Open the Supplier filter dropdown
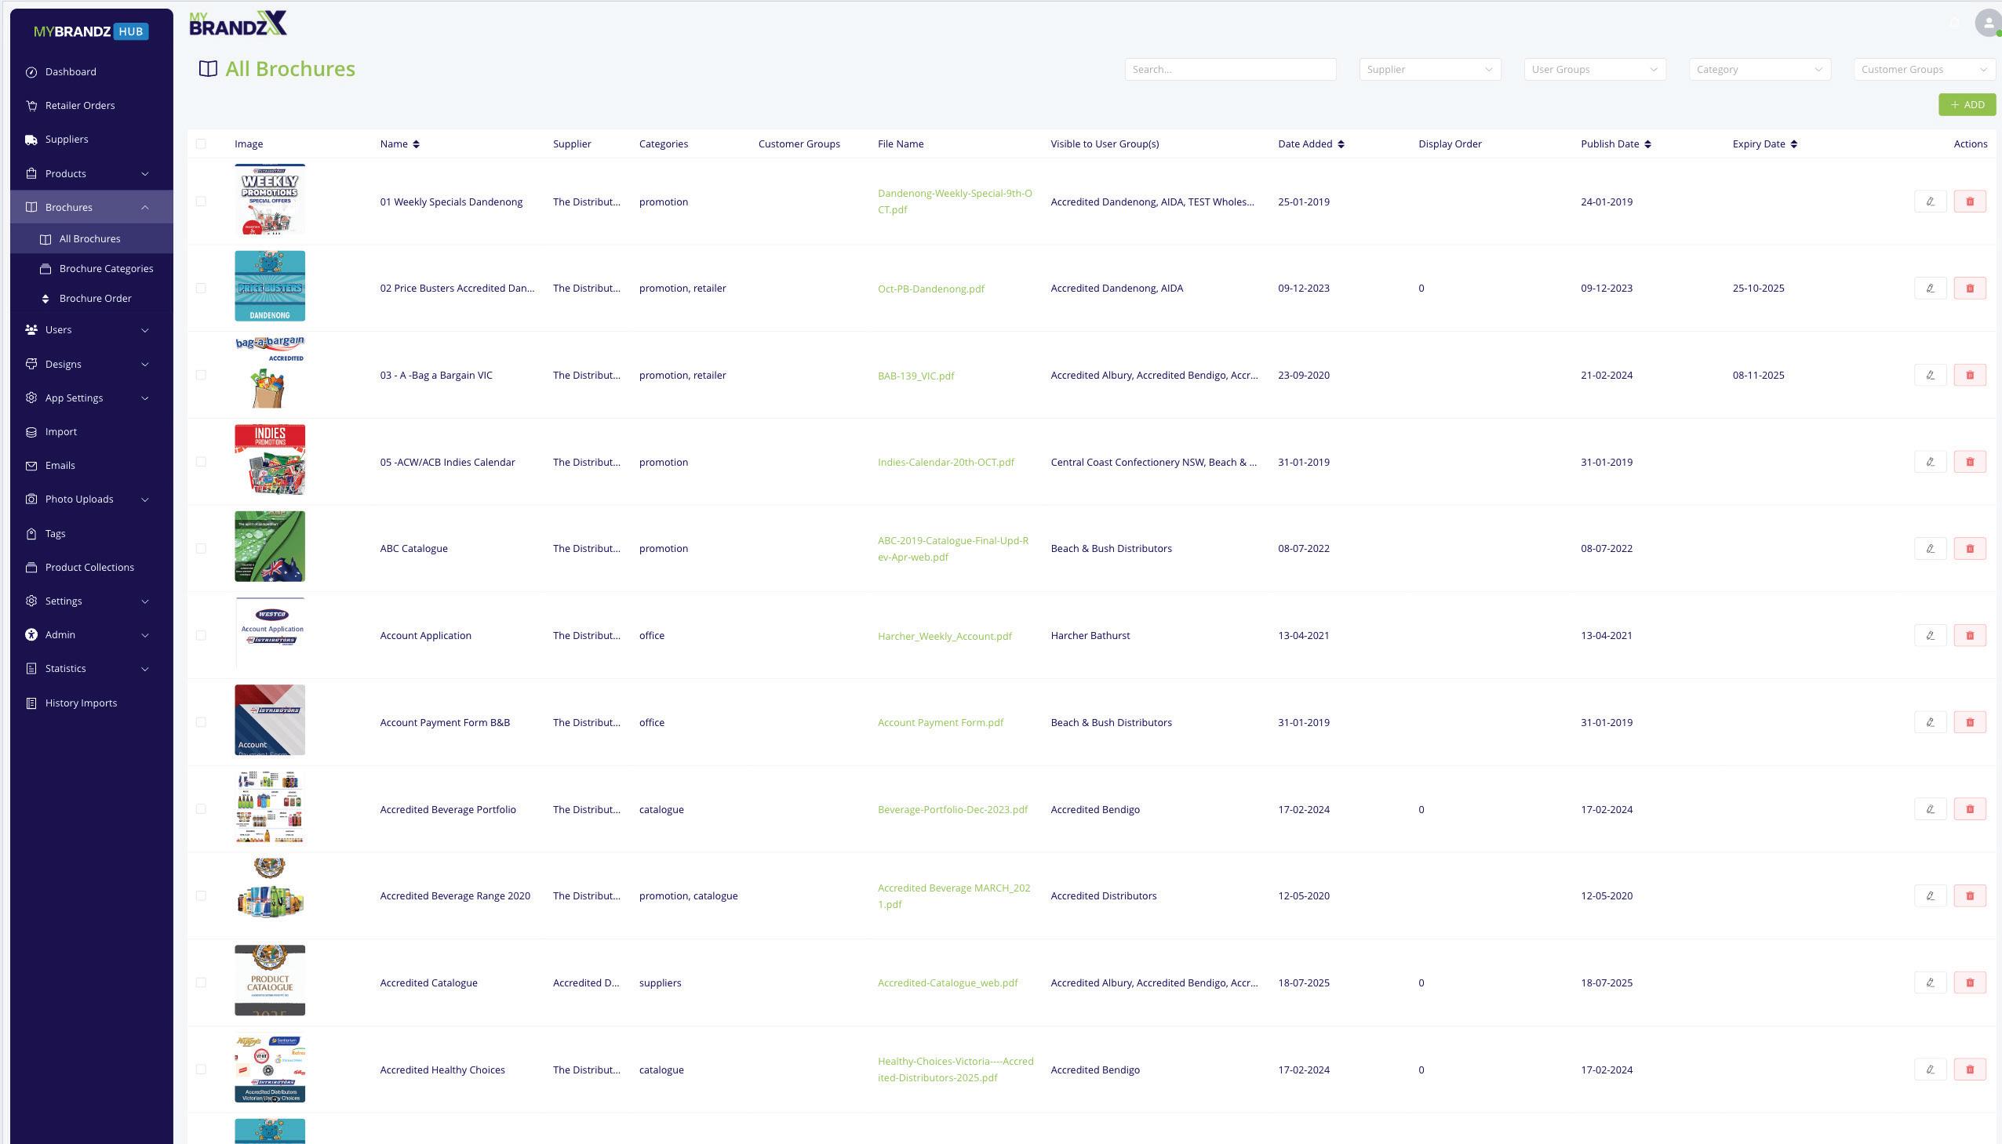The height and width of the screenshot is (1144, 2002). (x=1429, y=69)
